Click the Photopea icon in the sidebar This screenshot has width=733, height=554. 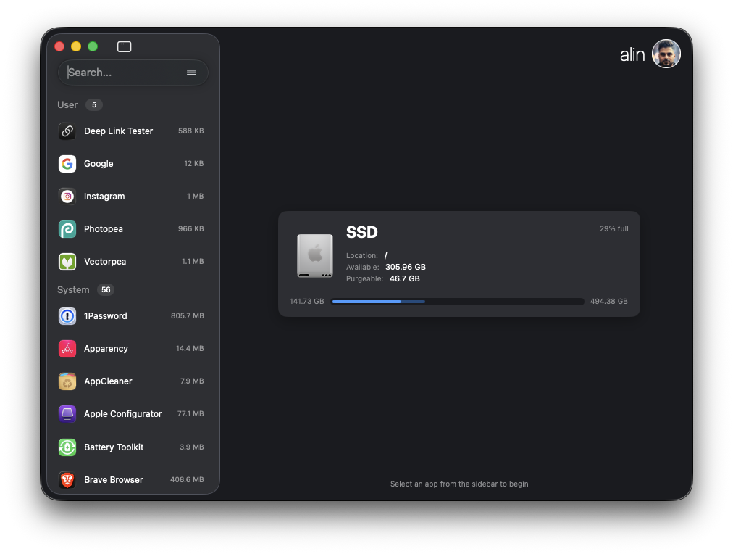(x=67, y=228)
